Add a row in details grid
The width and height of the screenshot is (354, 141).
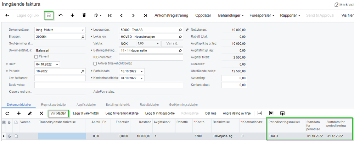coord(19,114)
